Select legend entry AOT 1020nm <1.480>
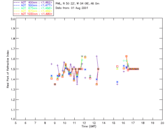The height and width of the screenshot is (133, 167). pos(33,14)
